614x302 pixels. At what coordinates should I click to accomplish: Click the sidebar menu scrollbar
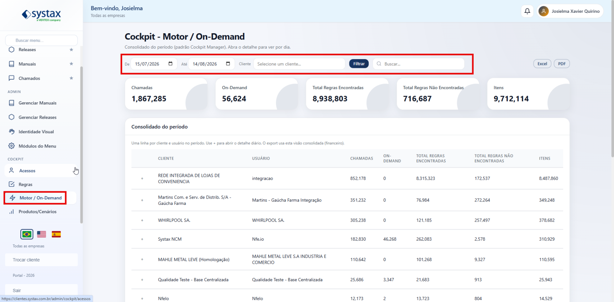point(82,145)
